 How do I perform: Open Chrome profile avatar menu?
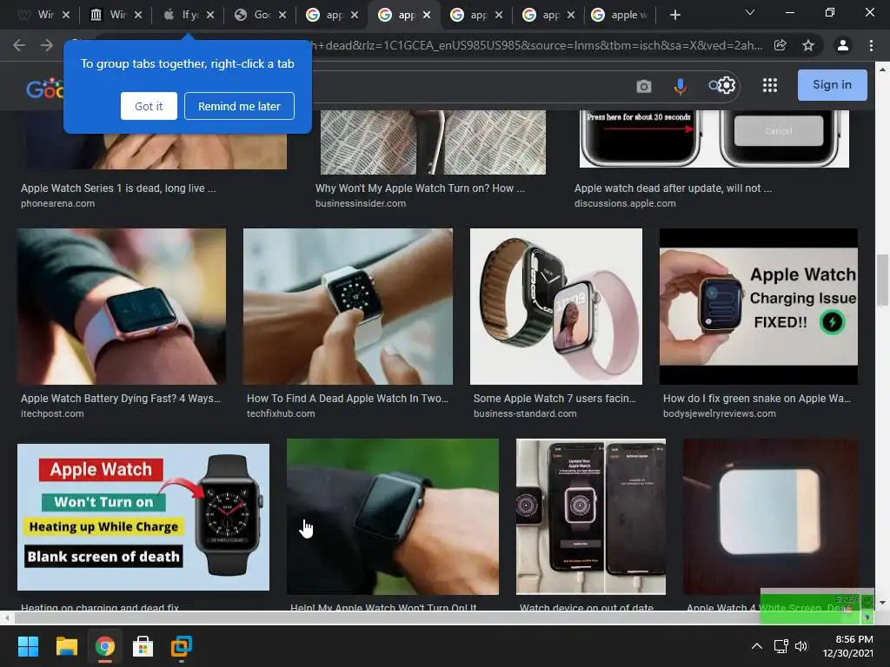pos(843,45)
